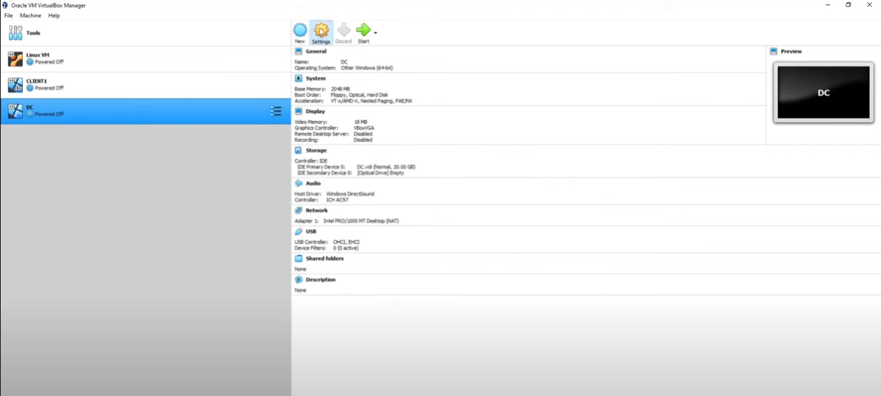This screenshot has width=881, height=396.
Task: Select the Linux VM entry
Action: tap(145, 59)
